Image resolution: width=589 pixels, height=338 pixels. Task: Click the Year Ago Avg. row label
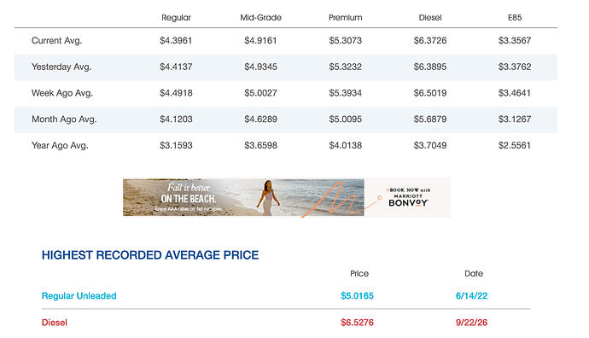pos(60,146)
